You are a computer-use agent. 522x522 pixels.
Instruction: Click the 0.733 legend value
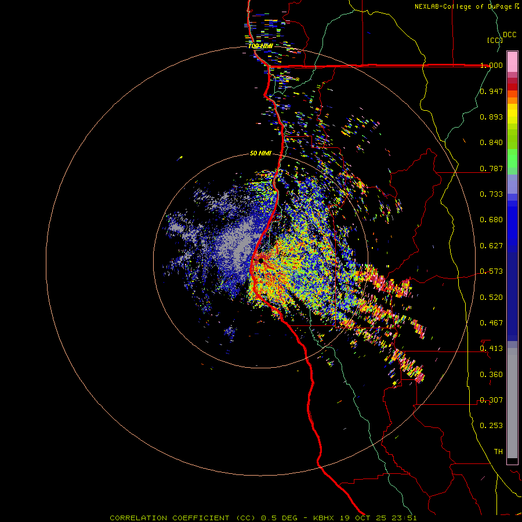click(x=491, y=194)
